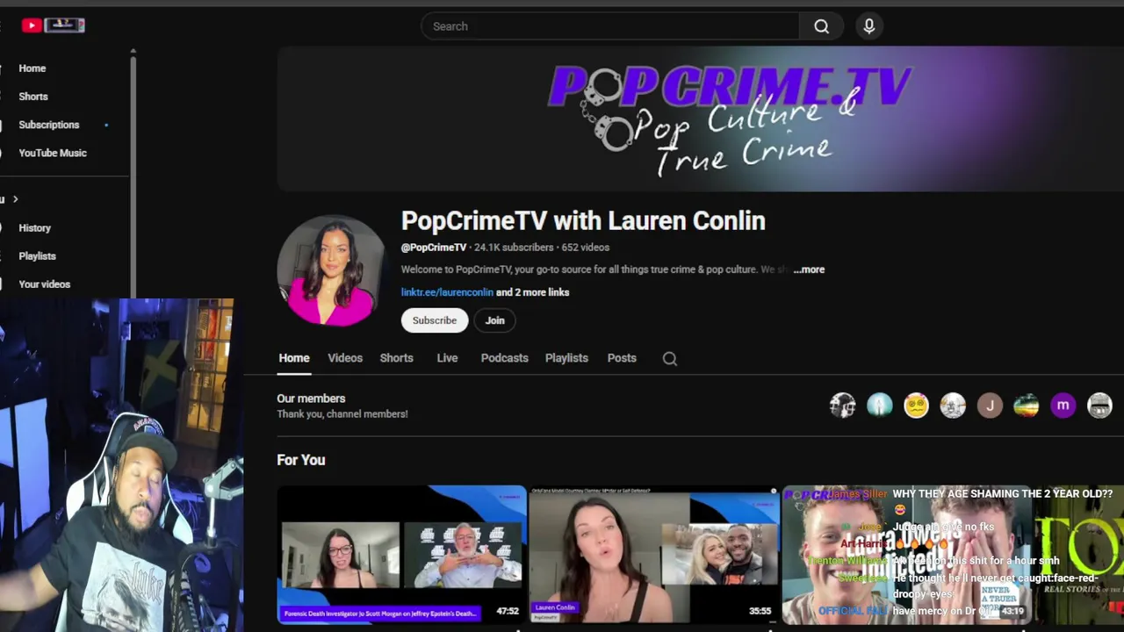The height and width of the screenshot is (632, 1124).
Task: Activate voice search microphone icon
Action: (868, 26)
